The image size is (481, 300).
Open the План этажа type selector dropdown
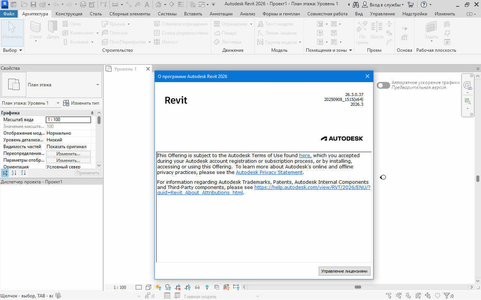(97, 85)
